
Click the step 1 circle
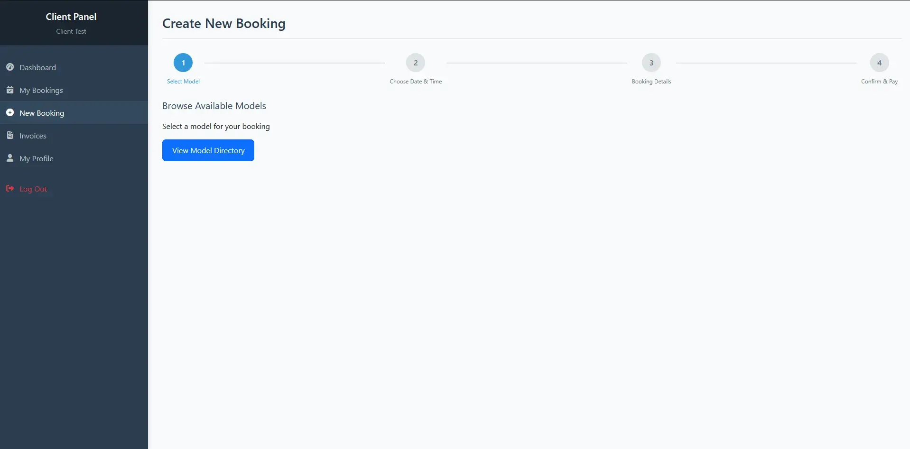[x=183, y=63]
